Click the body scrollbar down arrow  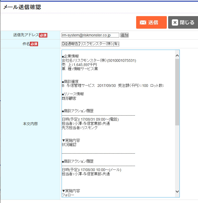[x=177, y=191]
